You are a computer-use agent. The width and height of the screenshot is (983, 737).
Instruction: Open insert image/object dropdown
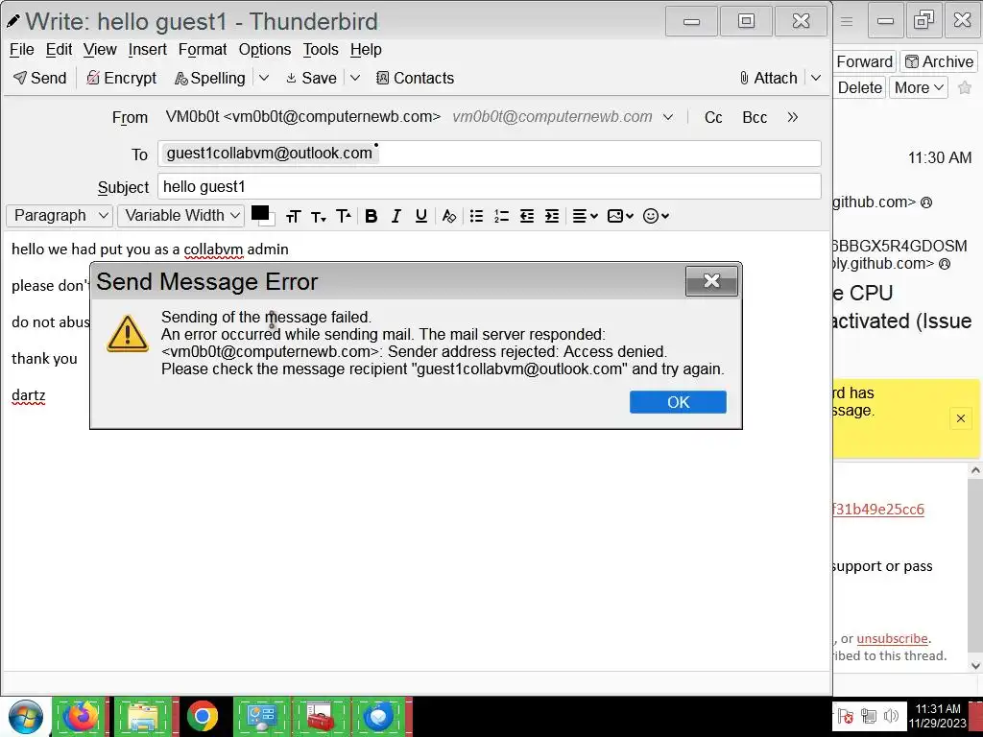621,216
